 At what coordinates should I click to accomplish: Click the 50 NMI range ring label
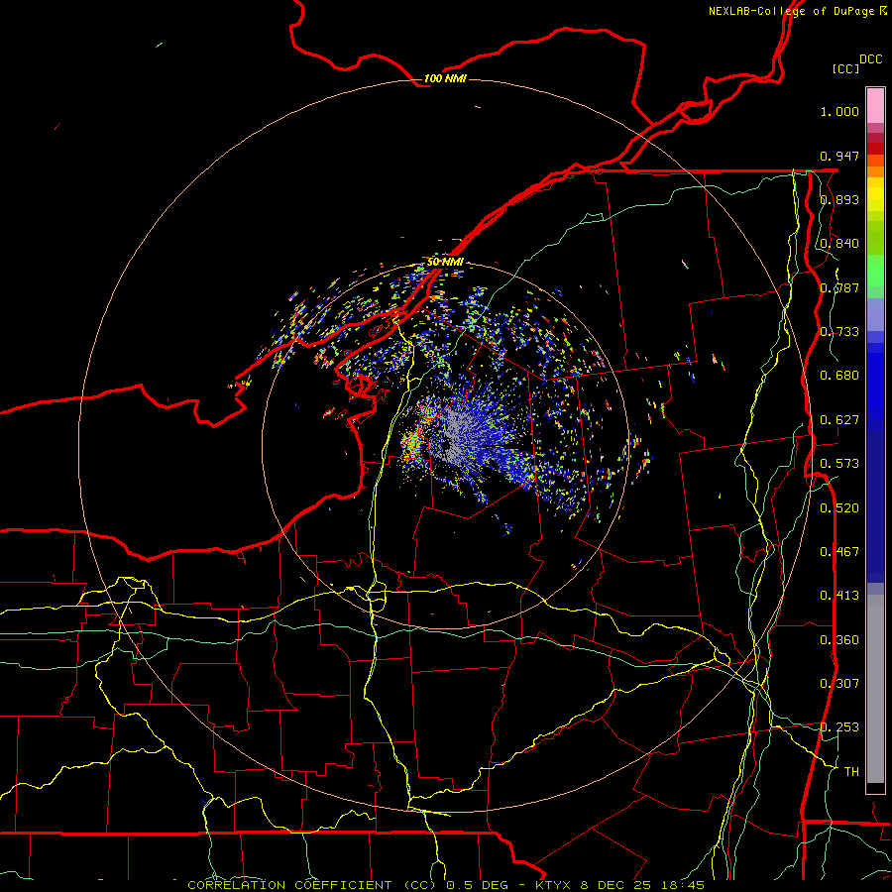click(x=445, y=262)
